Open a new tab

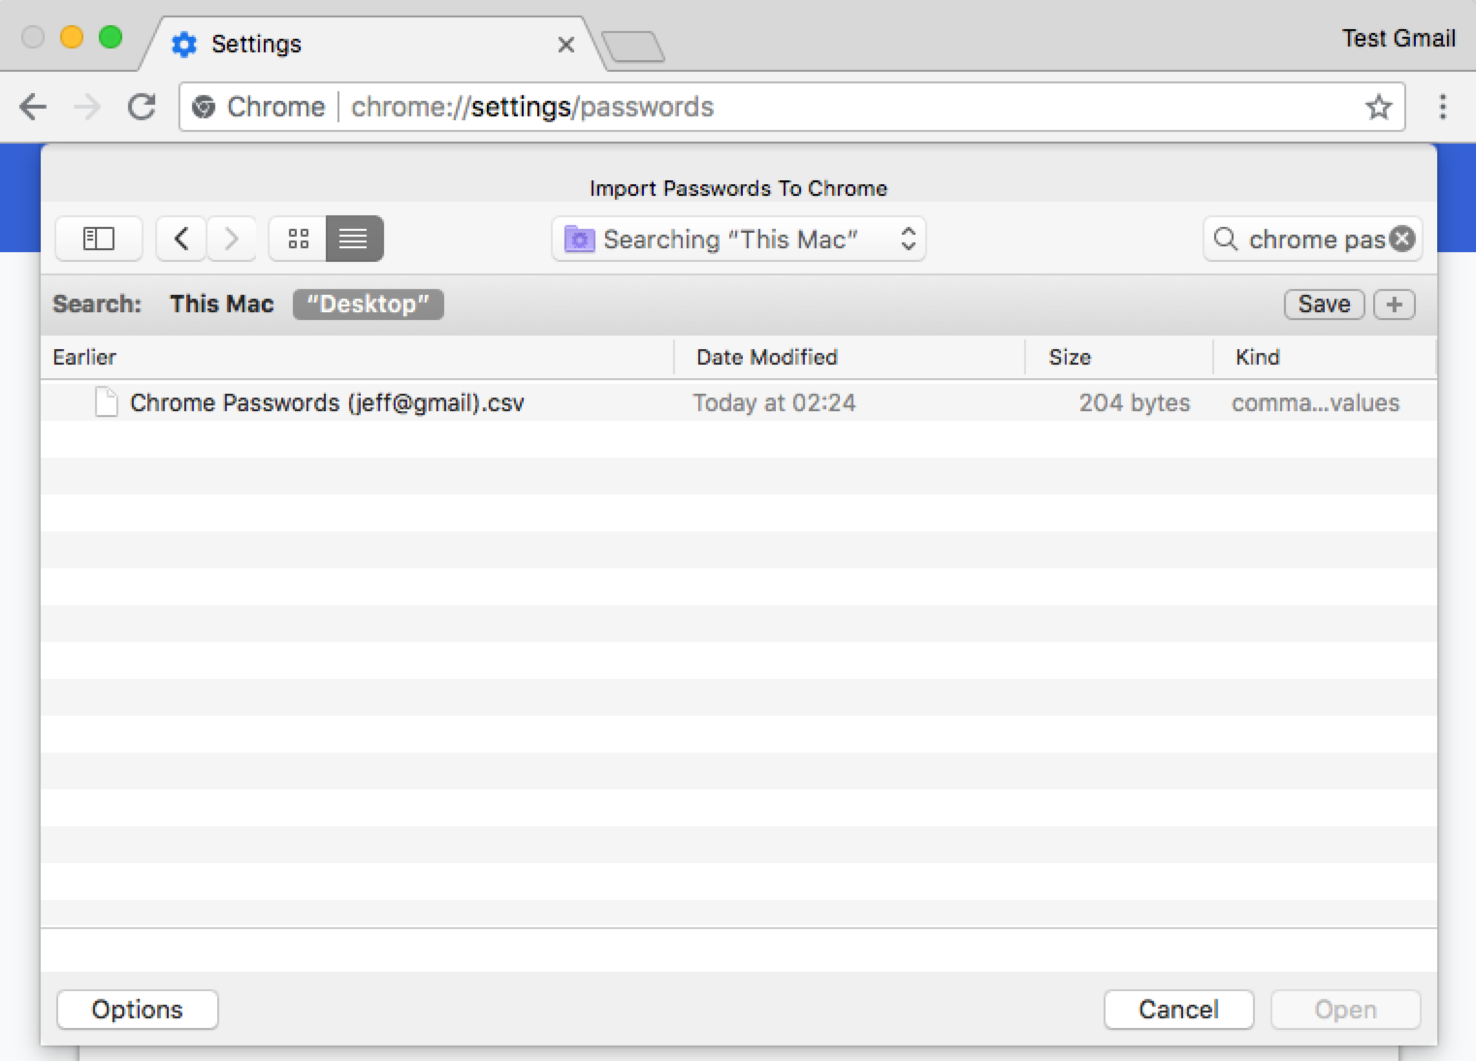(x=633, y=46)
